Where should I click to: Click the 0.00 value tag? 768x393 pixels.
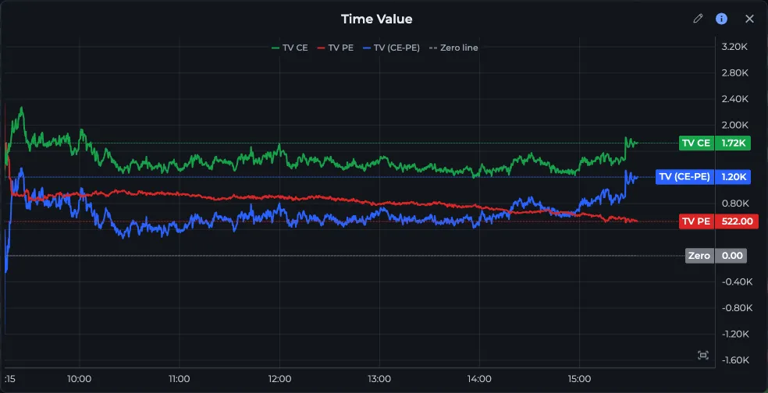pos(731,256)
